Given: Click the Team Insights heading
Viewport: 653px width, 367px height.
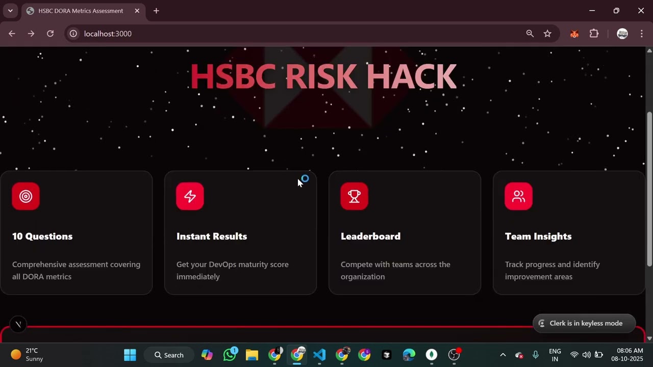Looking at the screenshot, I should tap(538, 237).
